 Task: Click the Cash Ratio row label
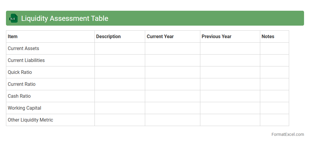(19, 96)
